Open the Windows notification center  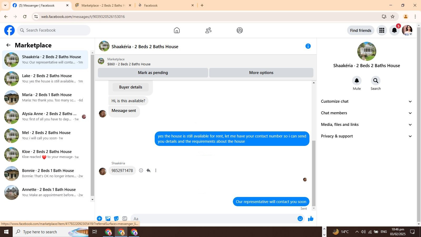click(413, 232)
